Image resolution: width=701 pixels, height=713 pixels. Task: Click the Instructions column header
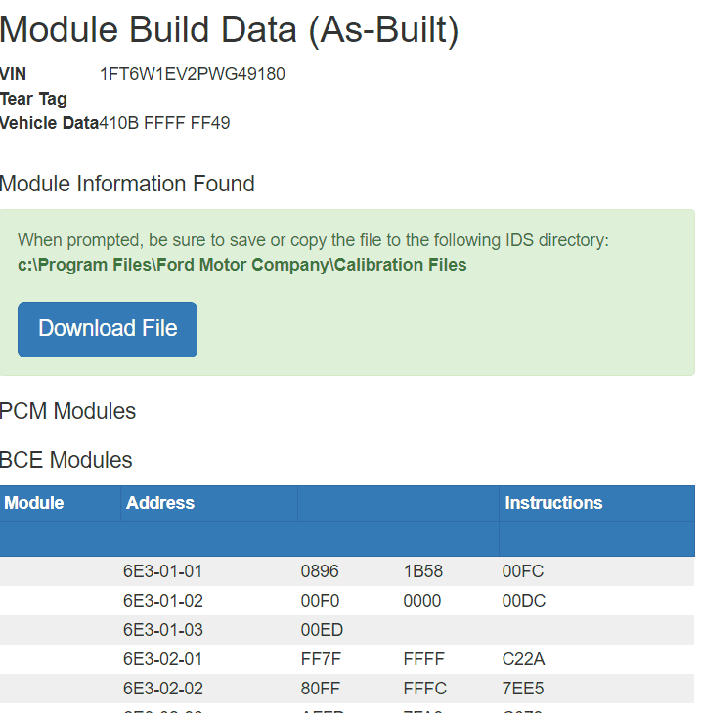(x=553, y=503)
